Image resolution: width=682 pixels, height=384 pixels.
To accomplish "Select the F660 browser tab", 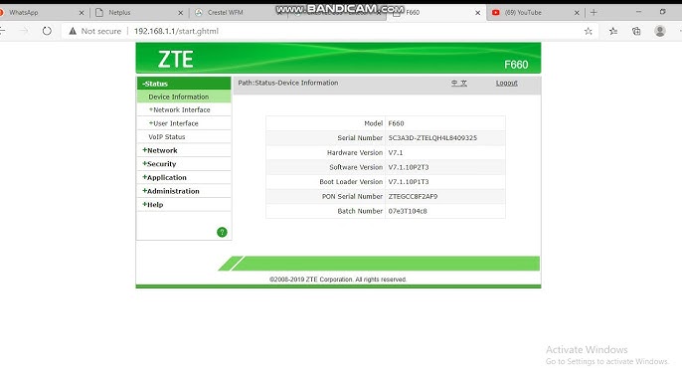I will (x=436, y=13).
